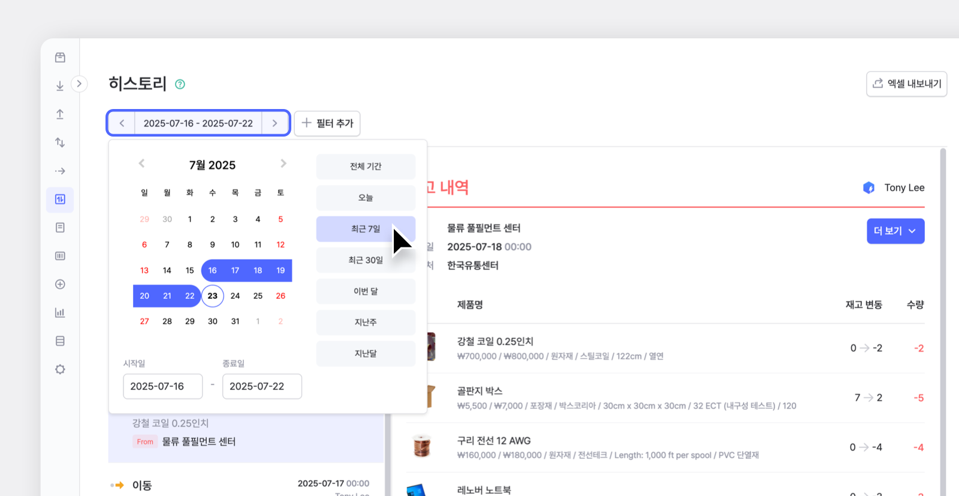
Task: Click the From tag on the history entry
Action: 145,442
